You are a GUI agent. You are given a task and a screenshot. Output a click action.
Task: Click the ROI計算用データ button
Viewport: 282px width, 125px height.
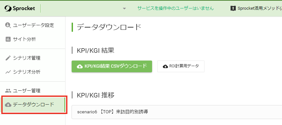point(181,66)
